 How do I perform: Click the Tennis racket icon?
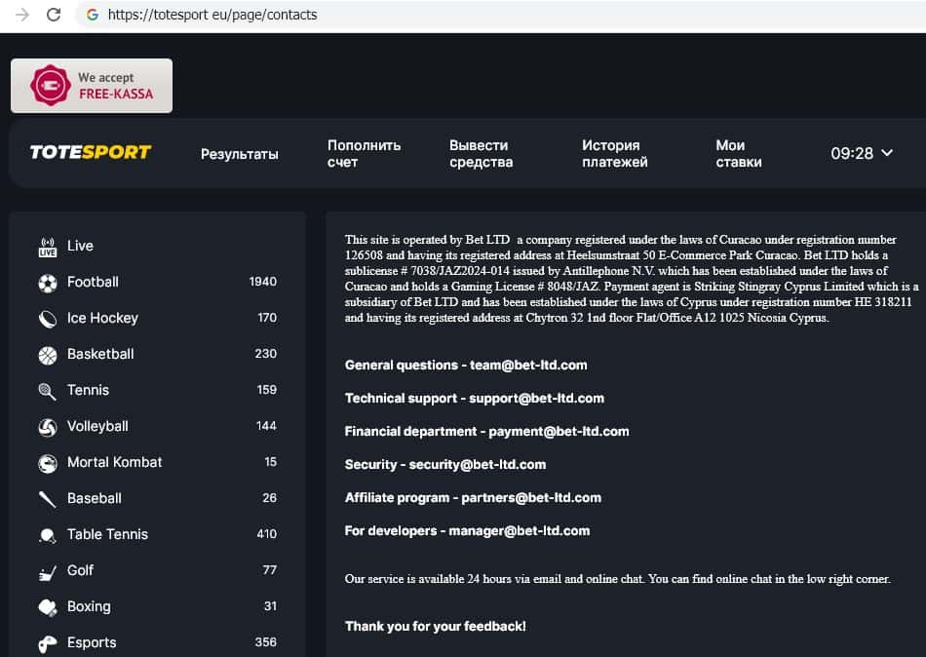[x=47, y=391]
